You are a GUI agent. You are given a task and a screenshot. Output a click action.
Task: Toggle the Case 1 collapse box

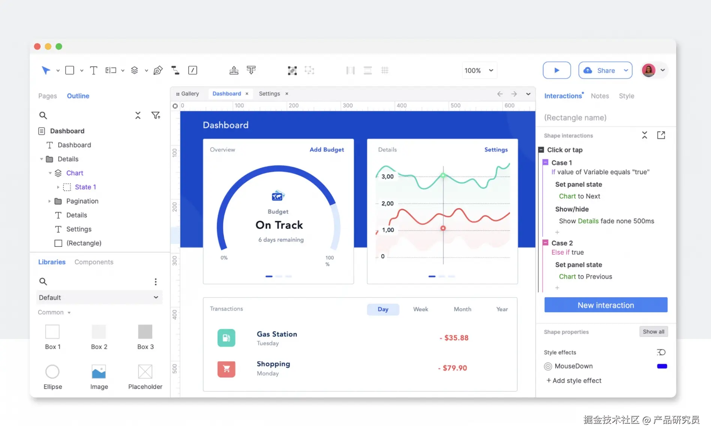point(546,162)
